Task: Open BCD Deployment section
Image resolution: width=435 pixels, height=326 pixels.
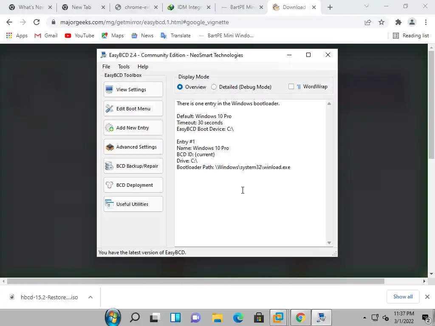Action: 133,185
